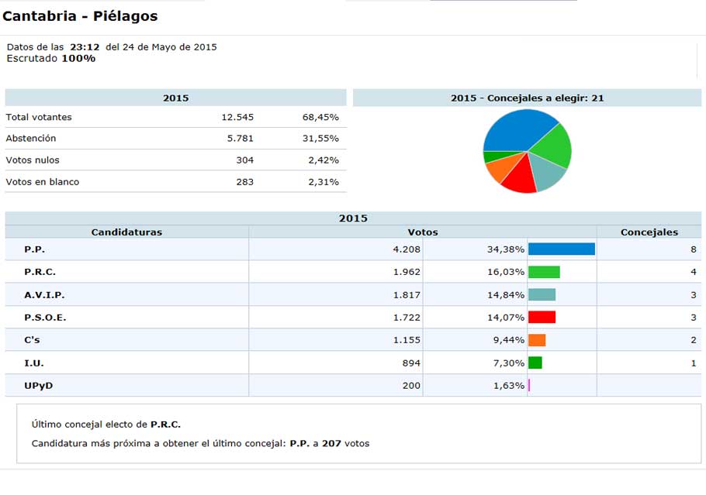Click the green P.R.C. percentage bar
This screenshot has height=495, width=706.
tap(544, 272)
